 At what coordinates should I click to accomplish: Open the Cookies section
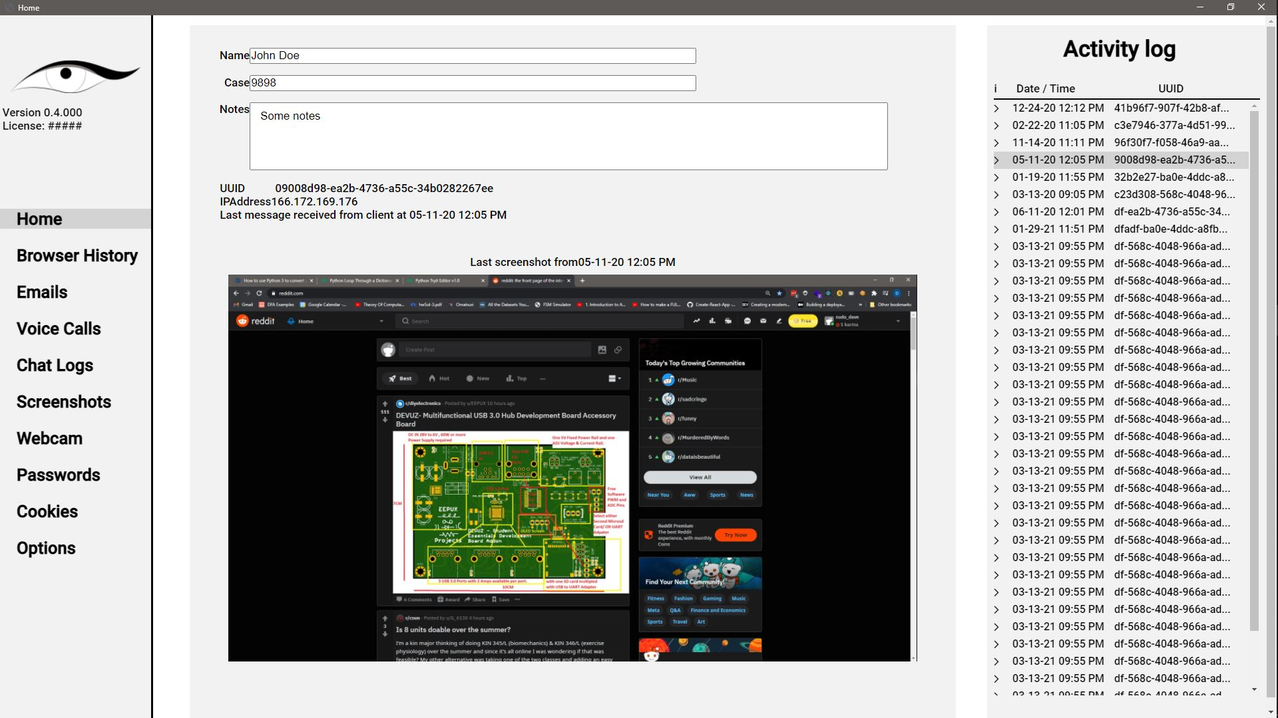point(47,512)
